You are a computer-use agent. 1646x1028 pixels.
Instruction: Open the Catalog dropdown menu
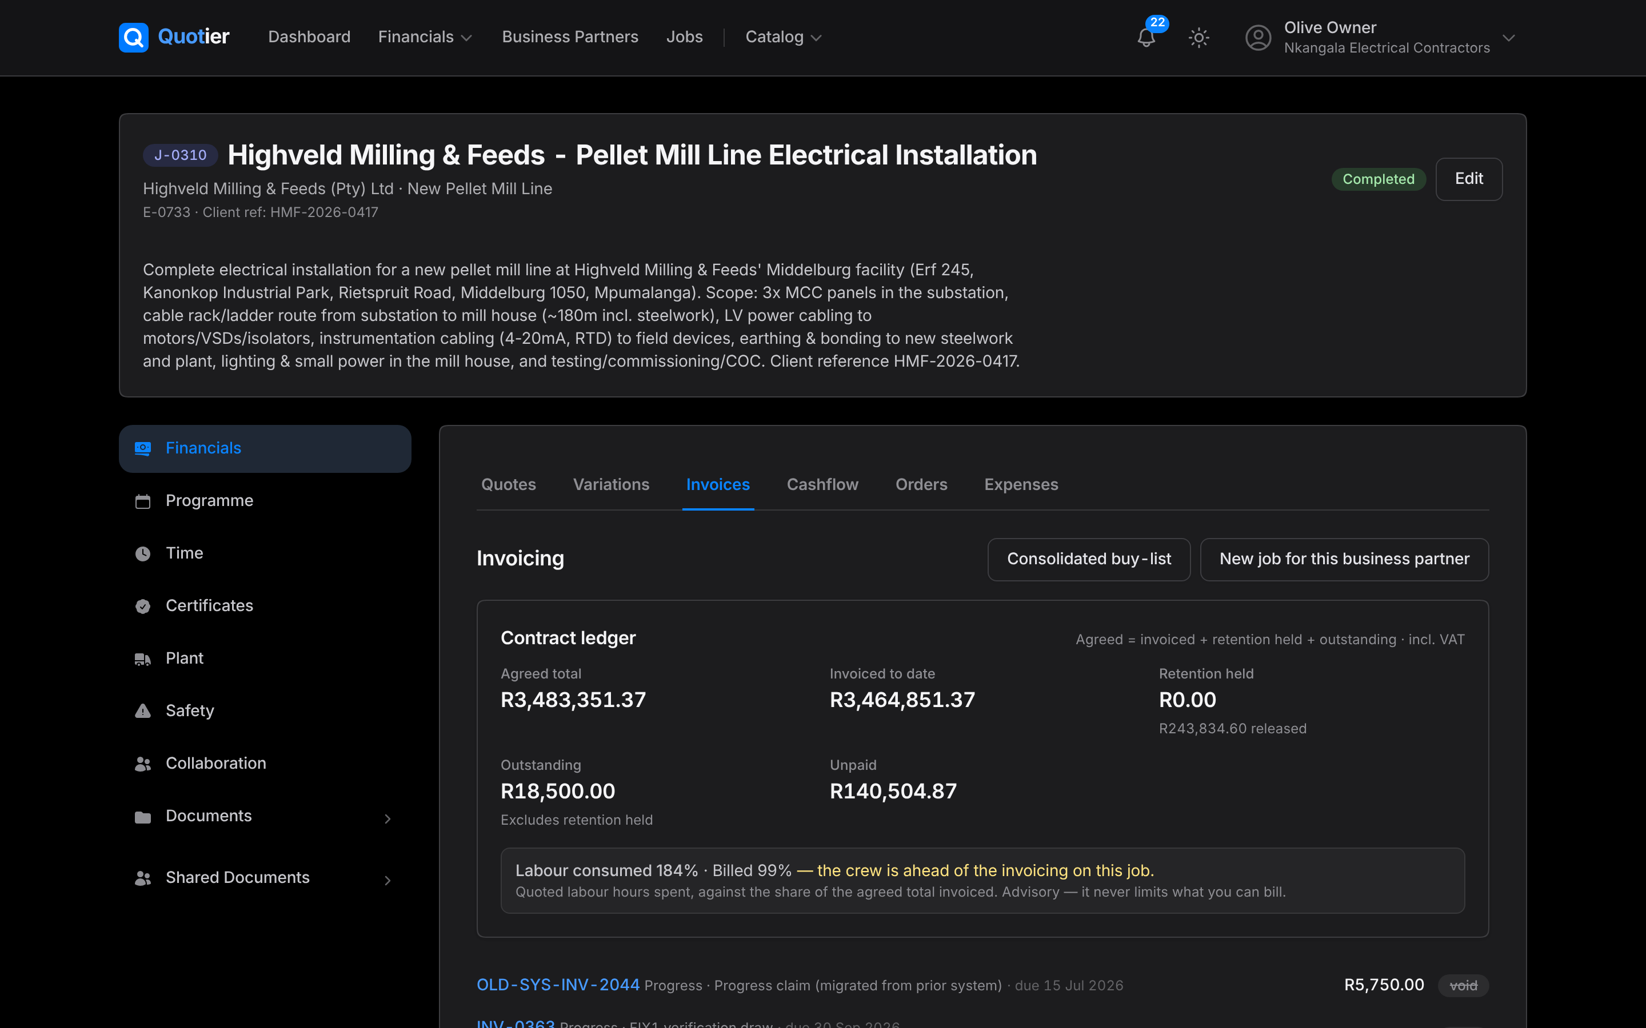784,37
